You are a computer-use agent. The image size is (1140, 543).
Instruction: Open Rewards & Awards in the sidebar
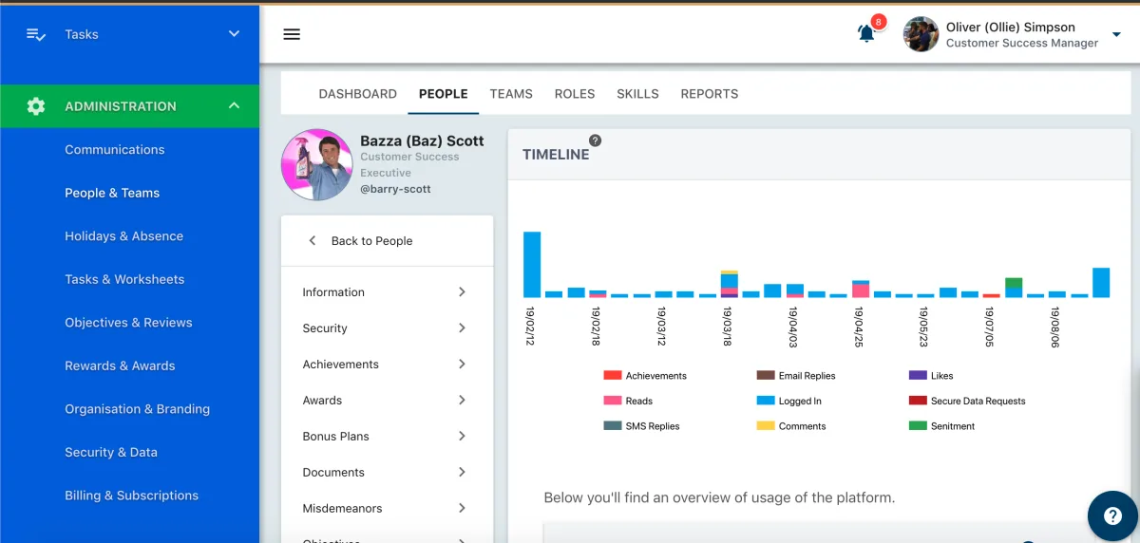[x=120, y=365]
